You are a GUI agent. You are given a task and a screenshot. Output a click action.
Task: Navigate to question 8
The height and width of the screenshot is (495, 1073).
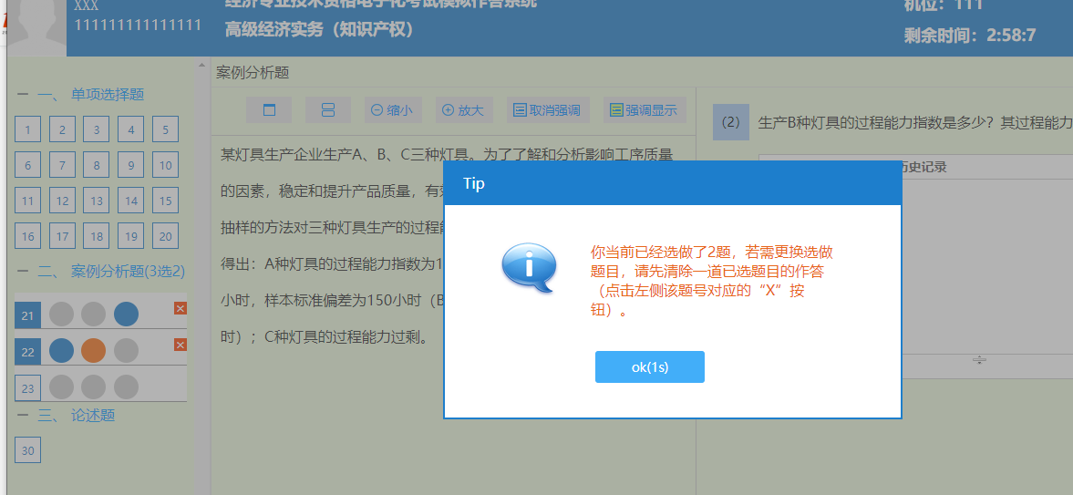97,165
